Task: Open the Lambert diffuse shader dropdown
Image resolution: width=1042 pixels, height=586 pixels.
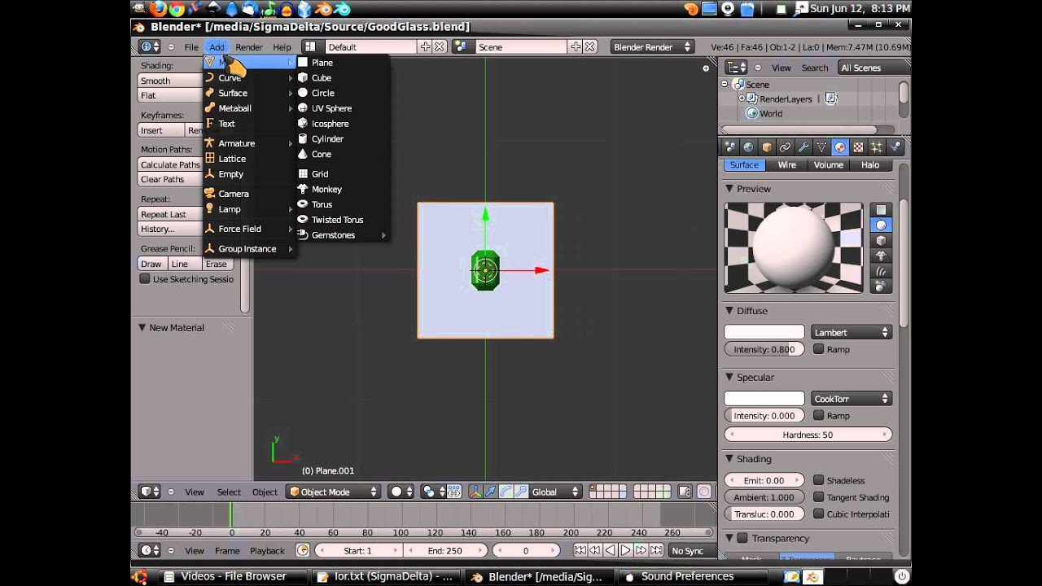Action: tap(852, 332)
